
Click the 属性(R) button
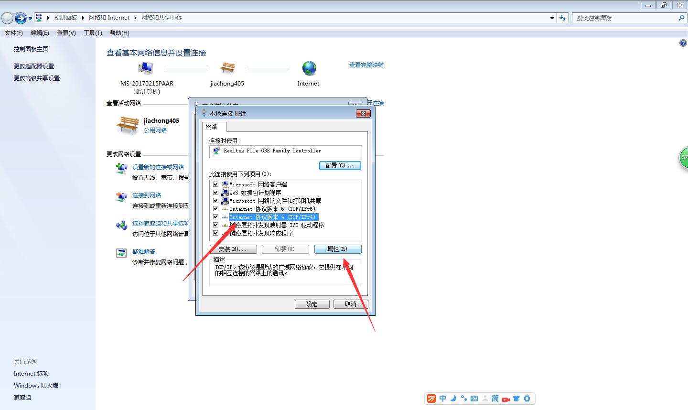click(338, 249)
